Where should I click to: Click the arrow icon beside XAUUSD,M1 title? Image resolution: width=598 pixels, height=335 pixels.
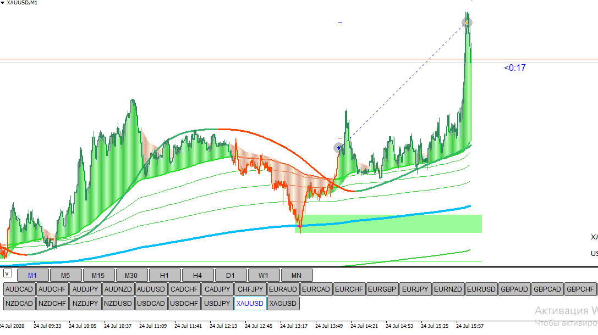pyautogui.click(x=3, y=3)
